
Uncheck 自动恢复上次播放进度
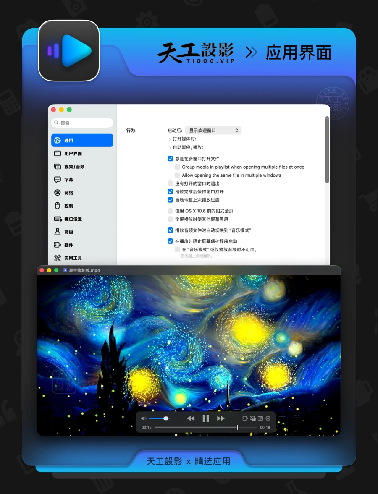point(170,200)
